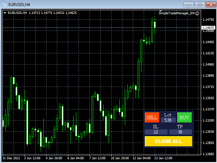This screenshot has height=163, width=217.
Task: Minimize the EURUSDi,H4 chart window
Action: click(189, 5)
